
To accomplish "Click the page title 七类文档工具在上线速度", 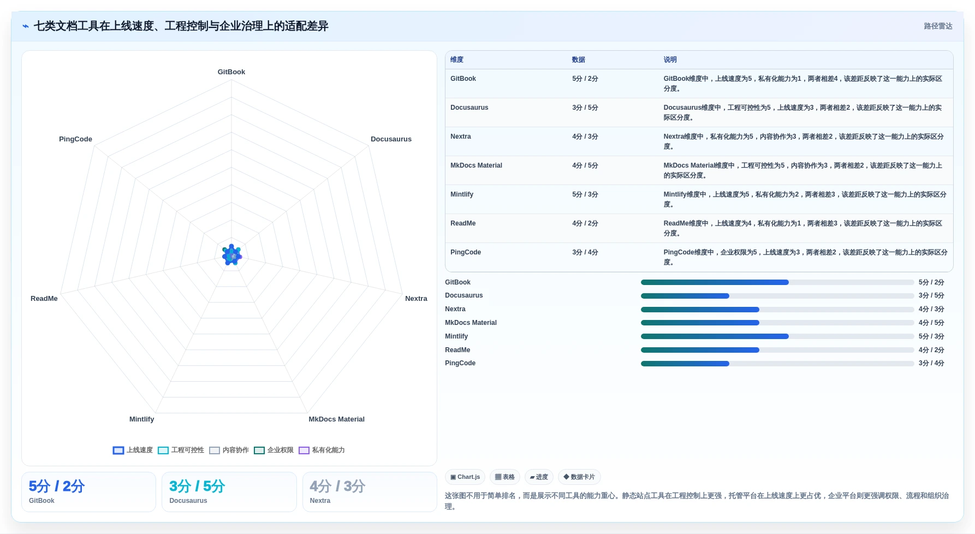I will [181, 26].
